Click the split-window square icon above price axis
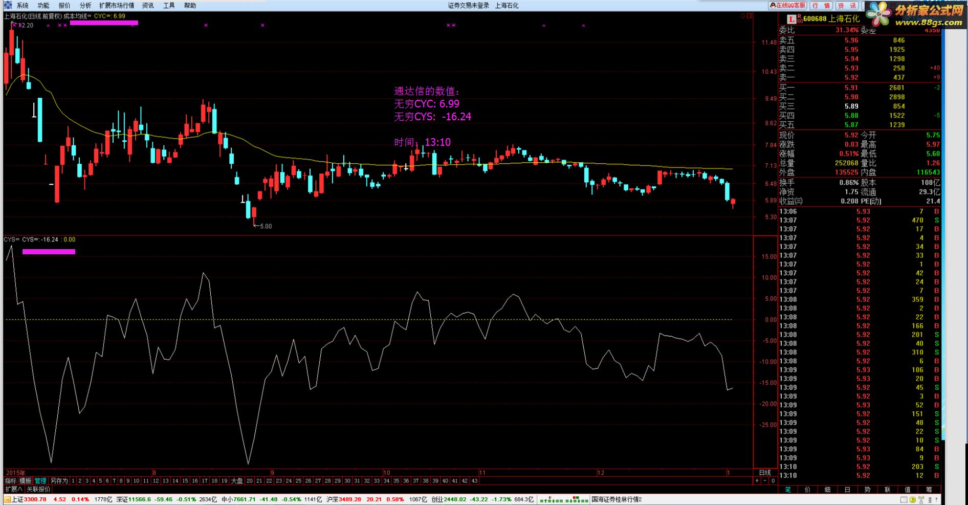Screen dimensions: 968x505 click(x=750, y=16)
